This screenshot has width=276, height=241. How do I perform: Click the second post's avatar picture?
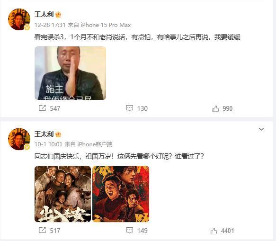pos(19,139)
